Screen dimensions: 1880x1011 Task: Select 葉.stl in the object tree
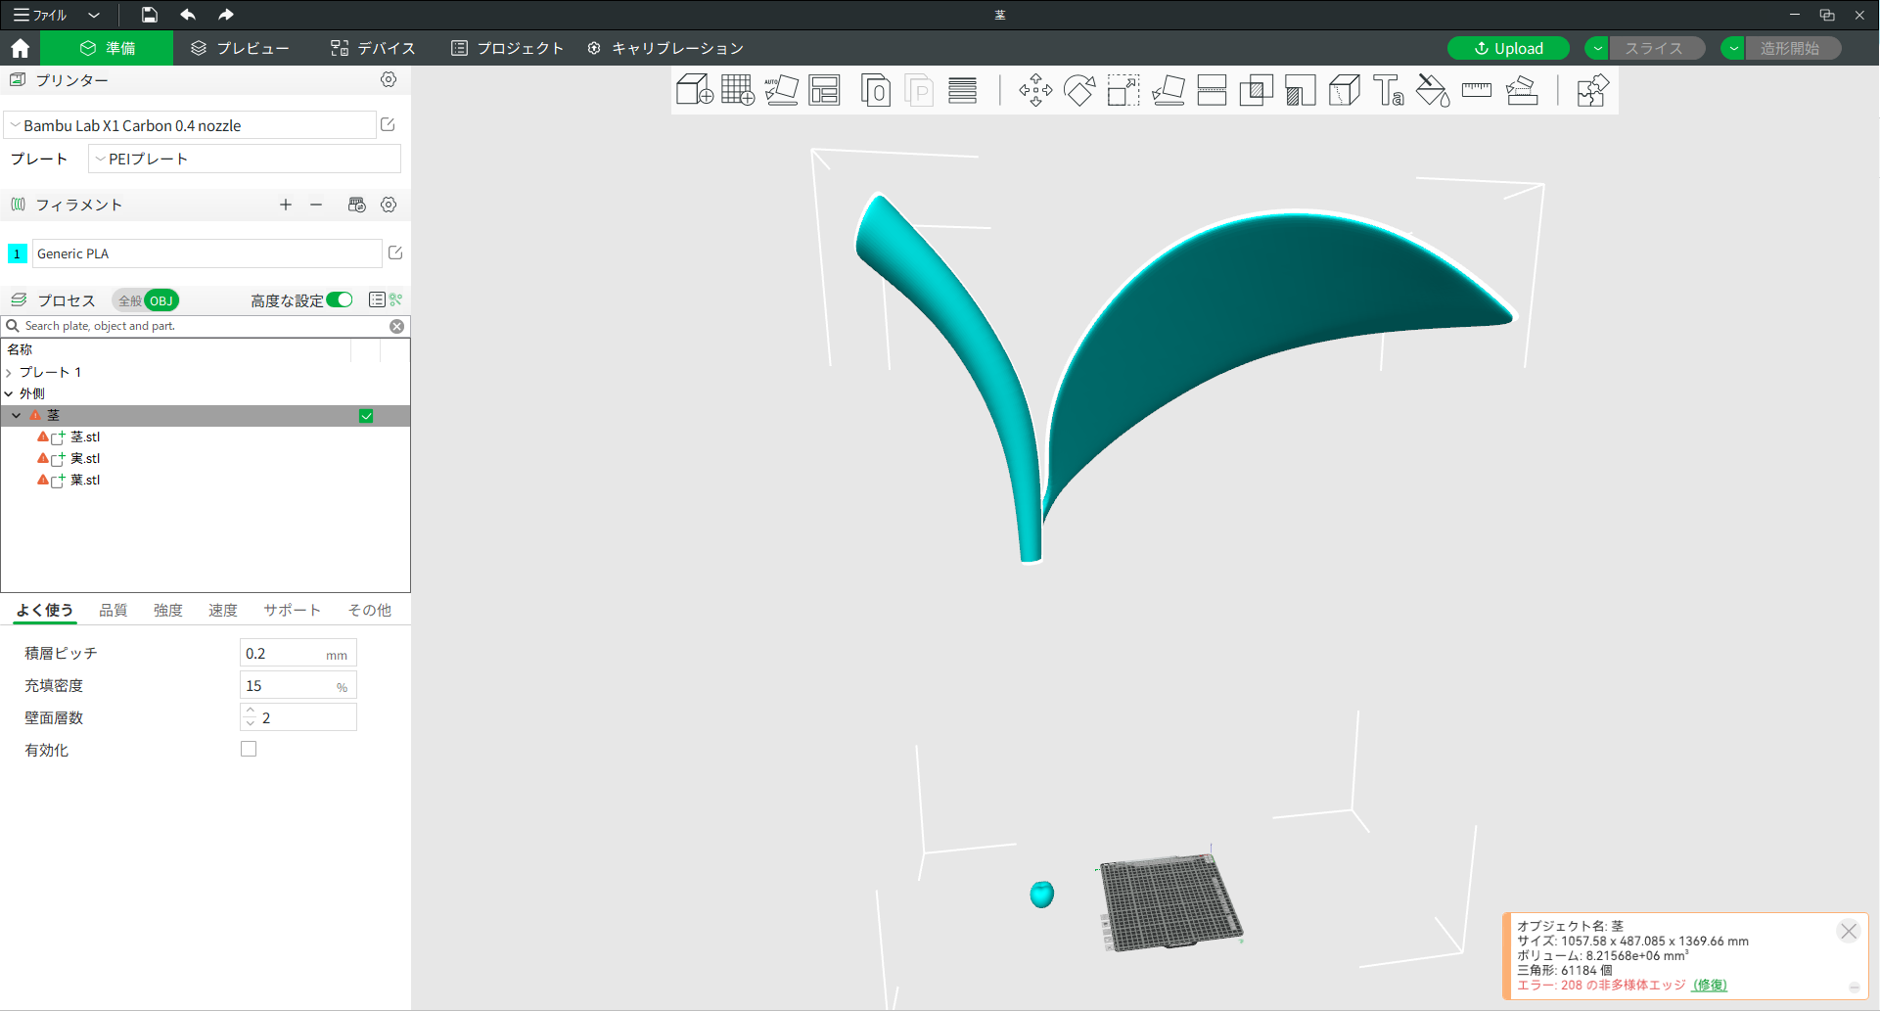[x=85, y=480]
